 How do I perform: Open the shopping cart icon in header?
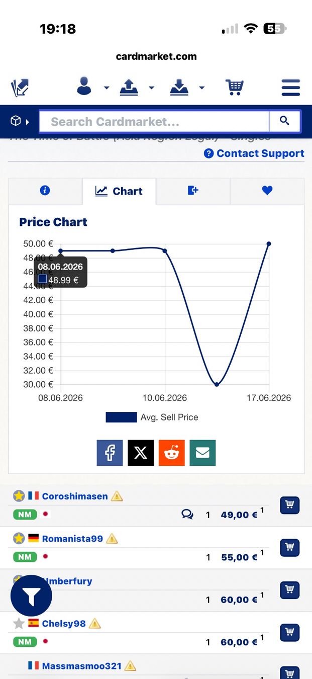click(234, 88)
